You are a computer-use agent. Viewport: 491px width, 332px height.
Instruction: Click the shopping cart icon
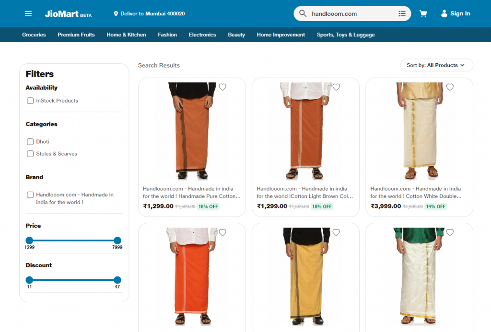(x=423, y=14)
